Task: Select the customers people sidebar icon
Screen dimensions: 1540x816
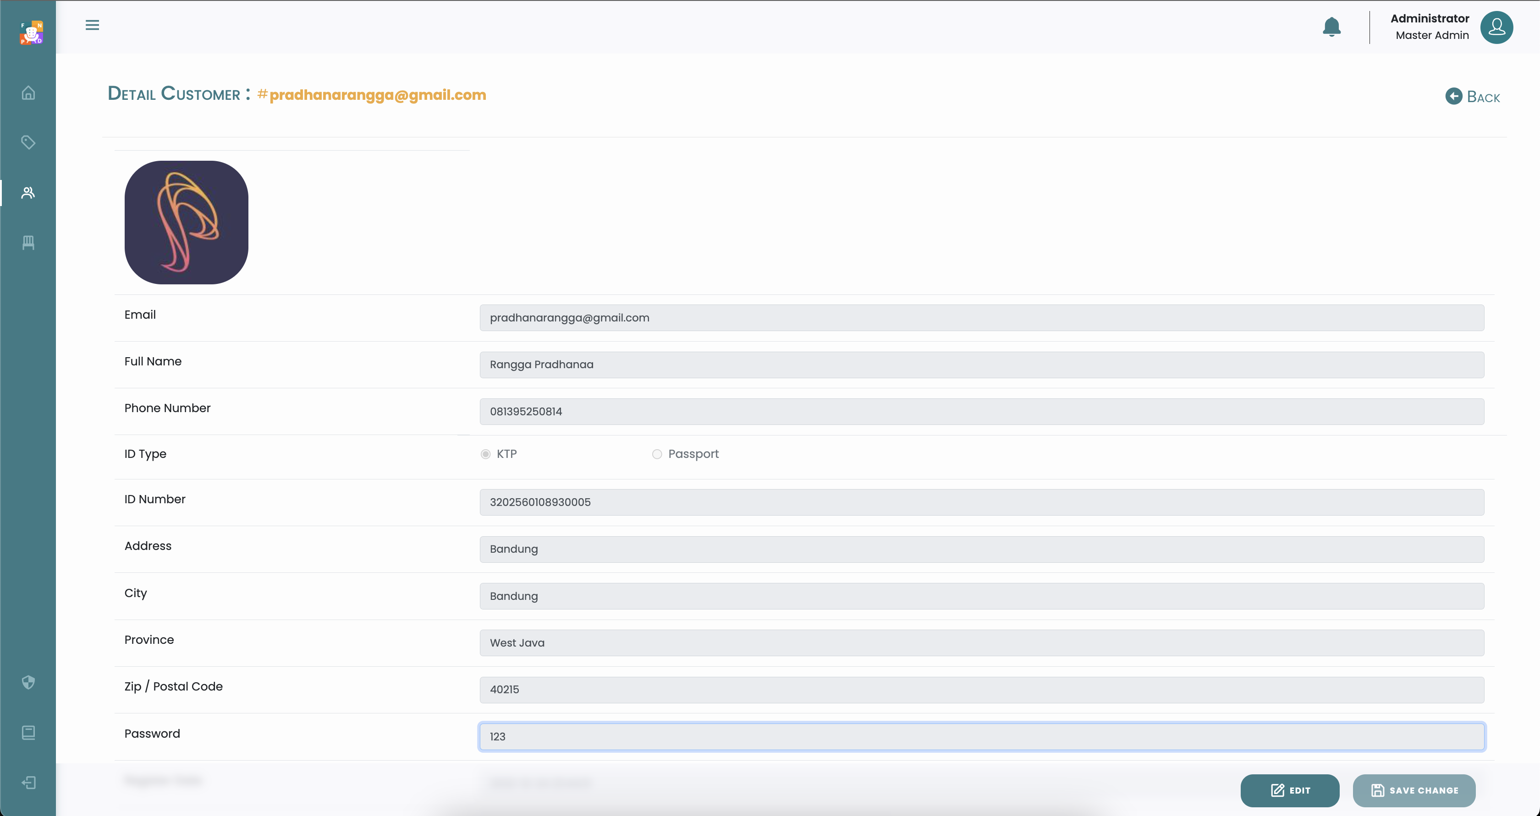Action: (x=28, y=192)
